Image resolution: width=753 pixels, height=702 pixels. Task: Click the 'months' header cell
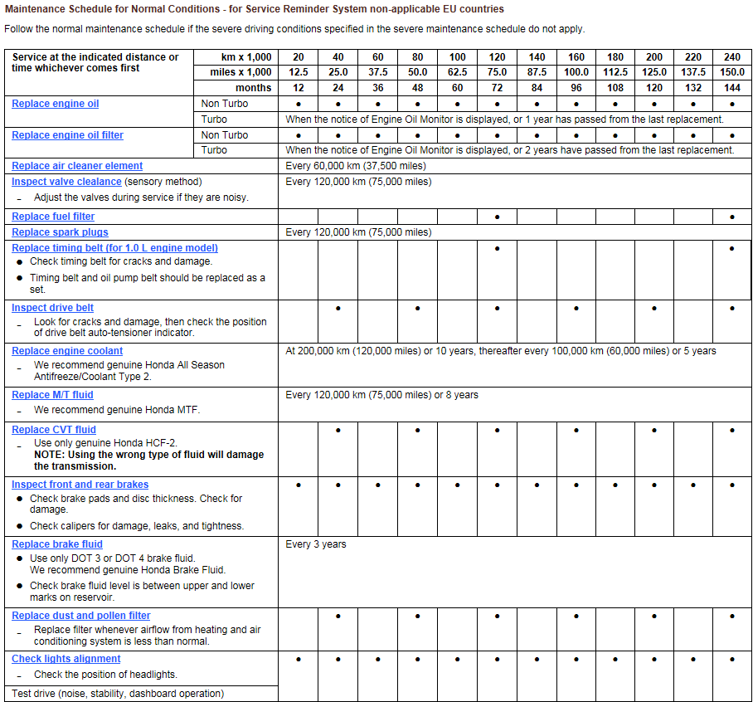pos(236,88)
